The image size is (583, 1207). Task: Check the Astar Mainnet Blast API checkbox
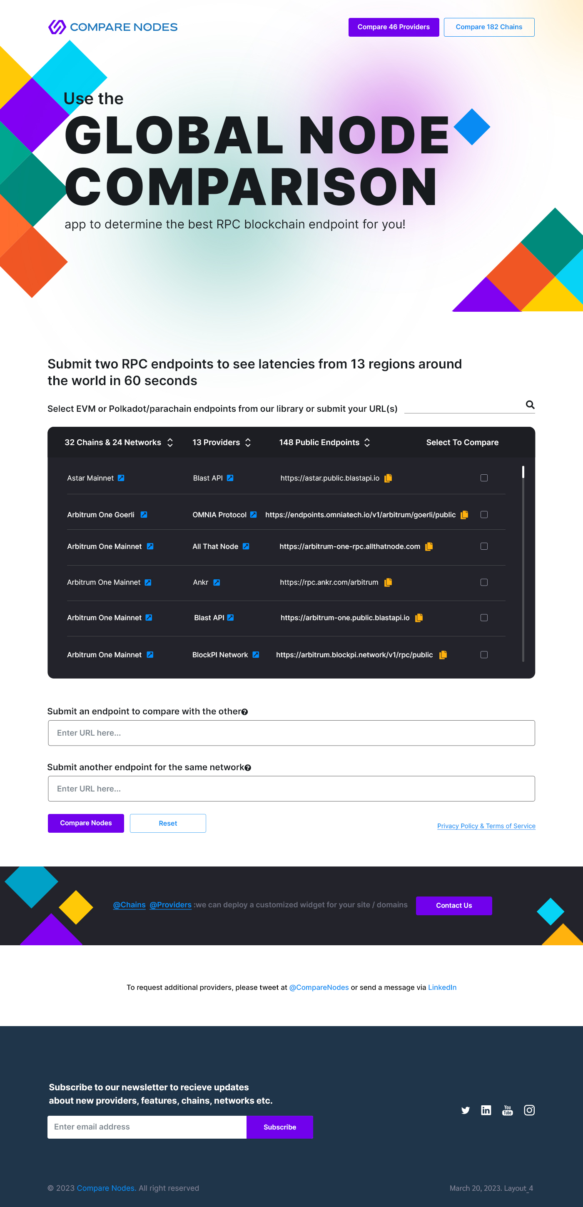[x=484, y=478]
